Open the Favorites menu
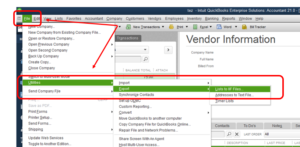The width and height of the screenshot is (300, 147). pos(74,19)
